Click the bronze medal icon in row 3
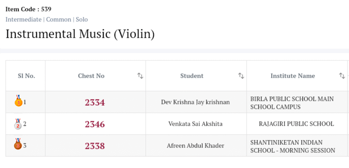The height and width of the screenshot is (168, 349). (18, 144)
